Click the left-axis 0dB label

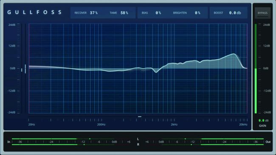click(12, 68)
